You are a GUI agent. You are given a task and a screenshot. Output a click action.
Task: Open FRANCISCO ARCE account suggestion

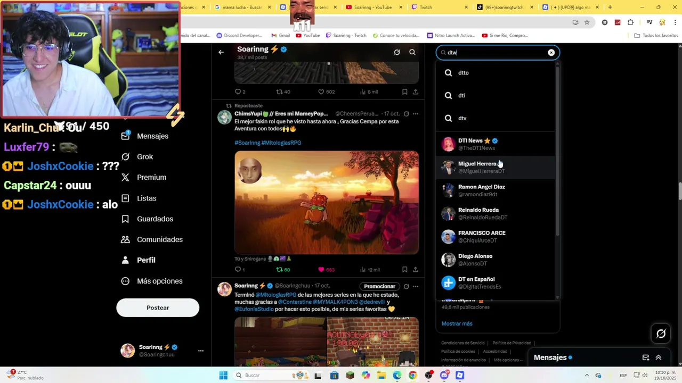click(x=496, y=236)
